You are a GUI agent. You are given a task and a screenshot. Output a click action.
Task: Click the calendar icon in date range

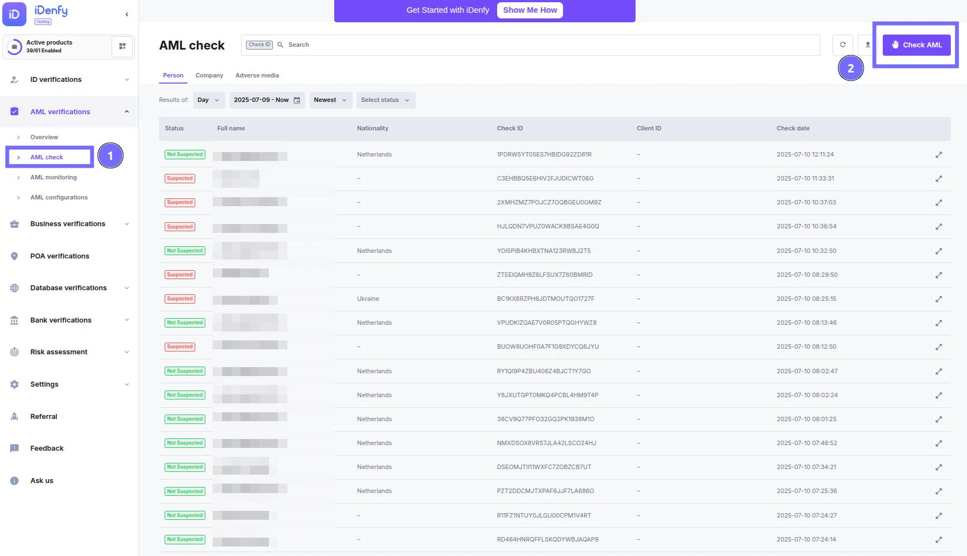[297, 100]
